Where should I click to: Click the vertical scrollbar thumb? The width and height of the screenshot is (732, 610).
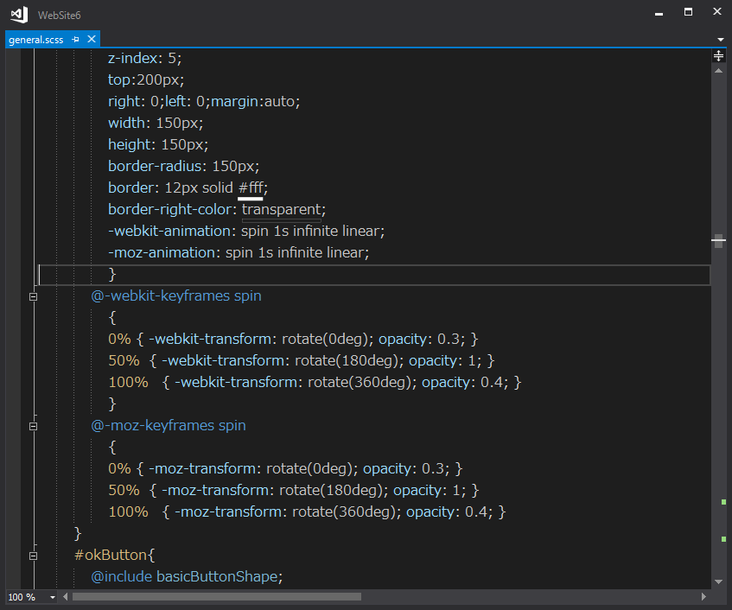pos(718,241)
